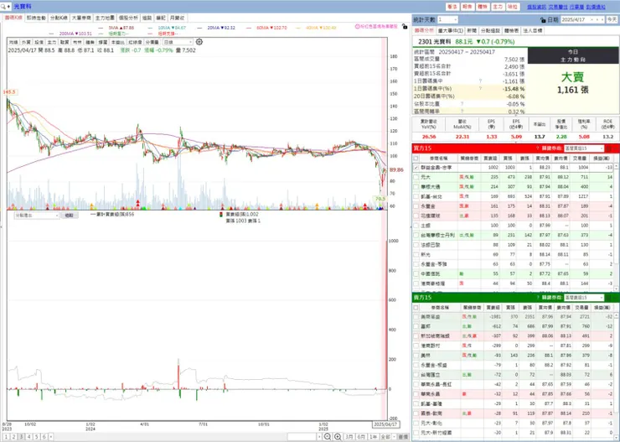Switch to the 主力地圖 tab
This screenshot has height=442, width=620.
coord(105,18)
